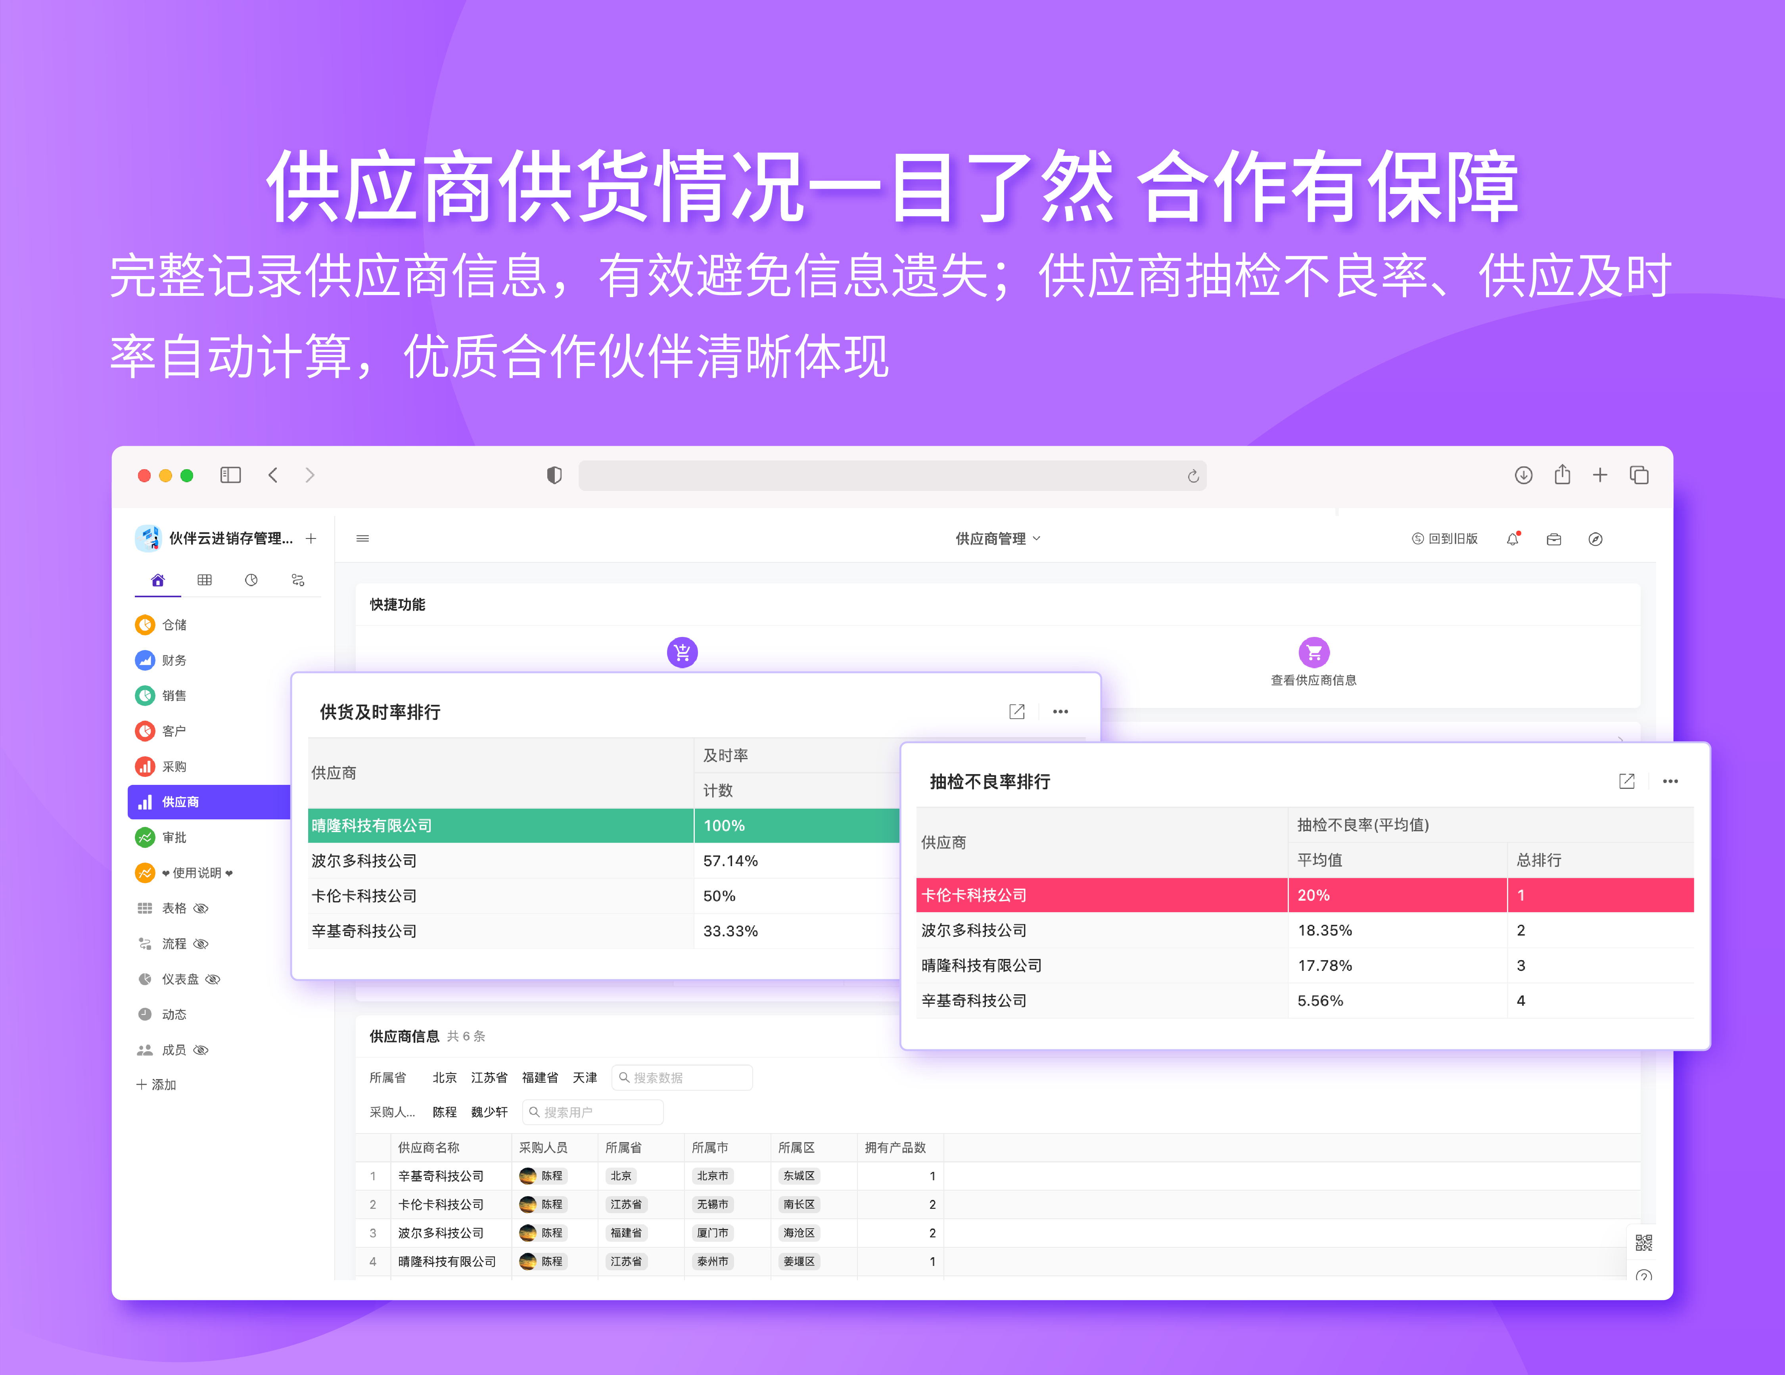Filter 所属省 by 天津
This screenshot has width=1785, height=1375.
tap(585, 1078)
